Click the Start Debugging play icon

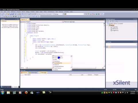pyautogui.click(x=35, y=14)
